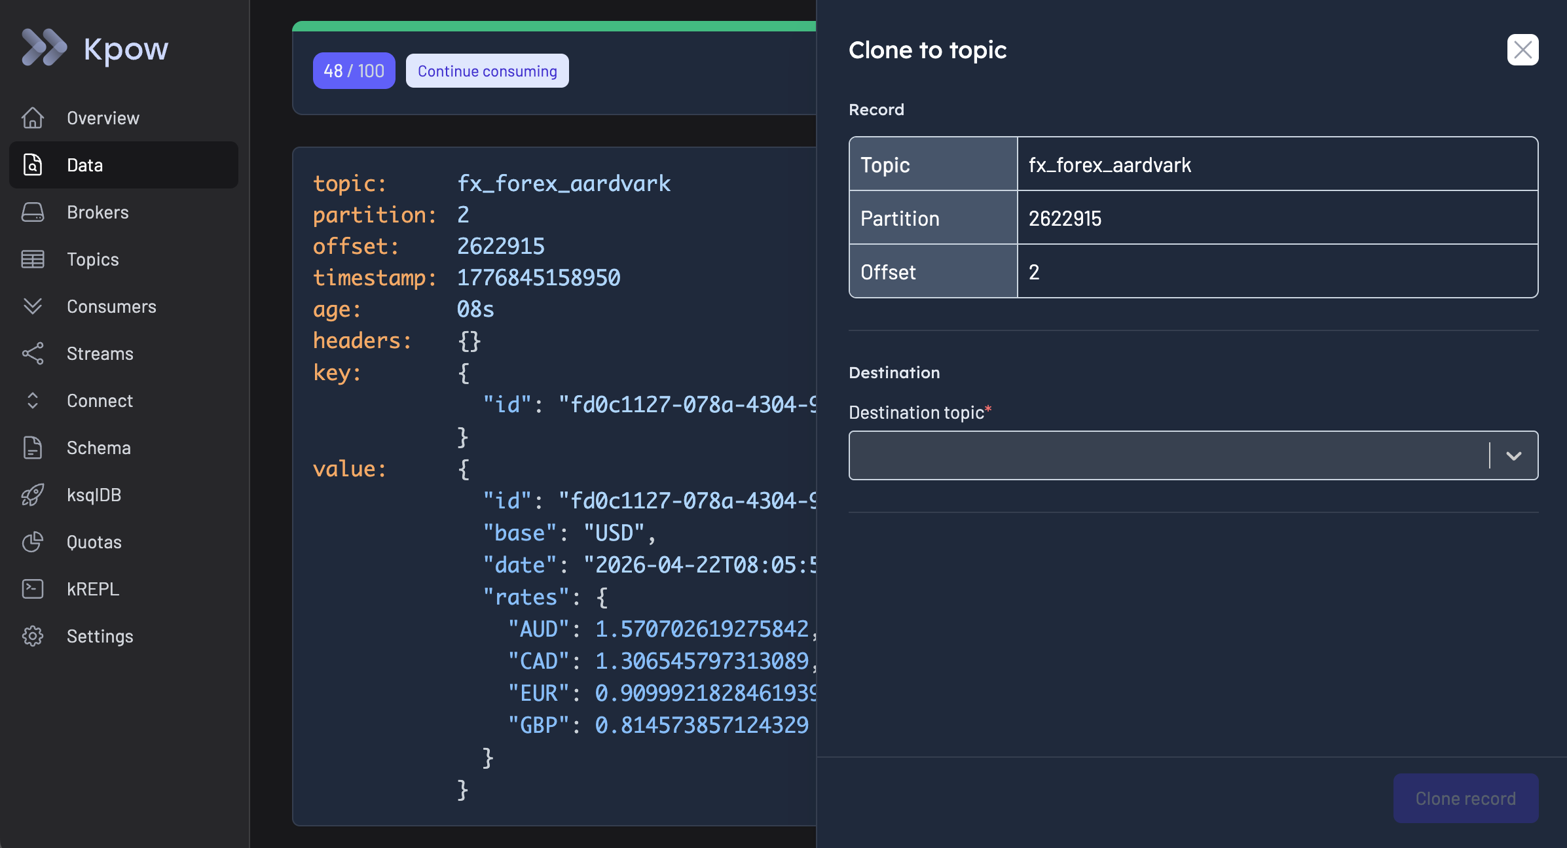Viewport: 1567px width, 848px height.
Task: Click the "EUR" rate line
Action: click(x=661, y=694)
